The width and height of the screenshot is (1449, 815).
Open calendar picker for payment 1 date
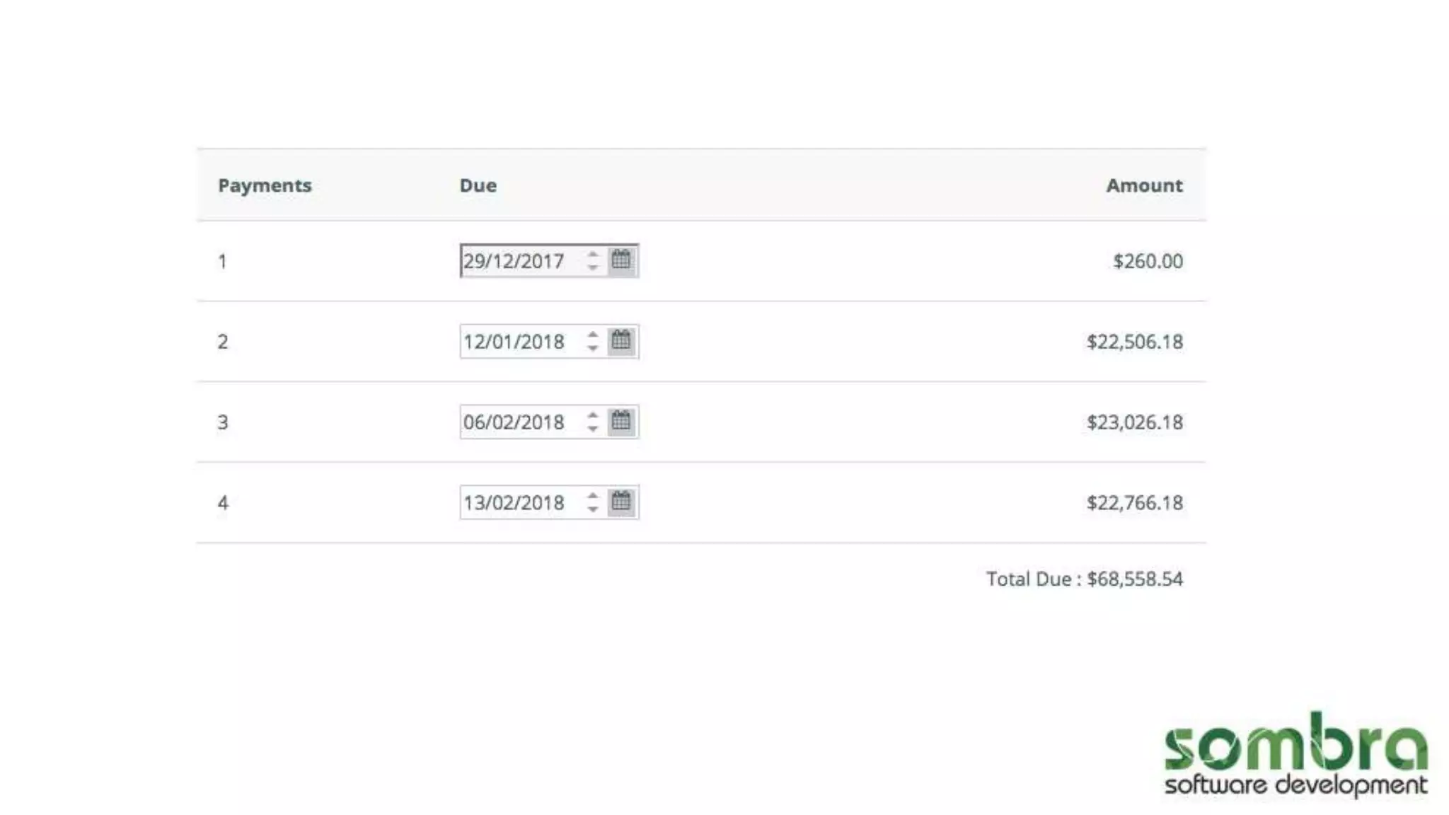621,260
